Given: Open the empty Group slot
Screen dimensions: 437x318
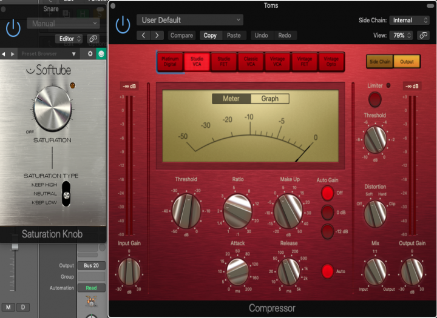Looking at the screenshot, I should pos(92,277).
